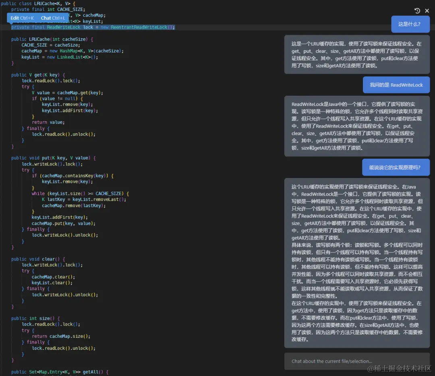Close the chat panel with the X icon
Image resolution: width=435 pixels, height=376 pixels.
pos(427,11)
